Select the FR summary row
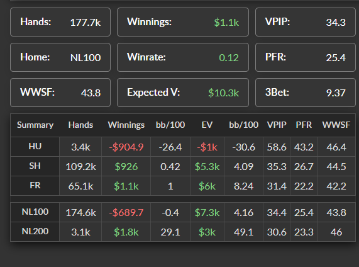Screen dimensions: 359x267 (x=183, y=186)
